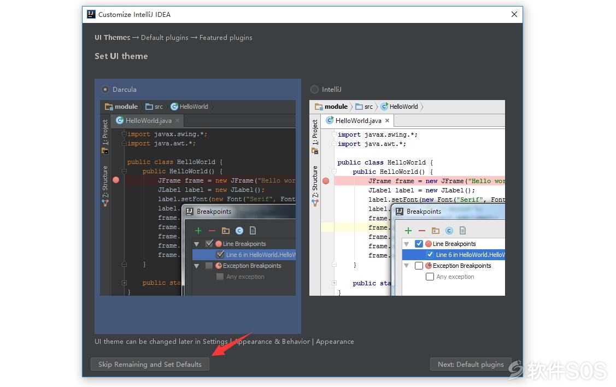This screenshot has height=387, width=616.
Task: Toggle Line 6 in HelloWorld checkbox in IntelliJ preview
Action: coord(430,255)
